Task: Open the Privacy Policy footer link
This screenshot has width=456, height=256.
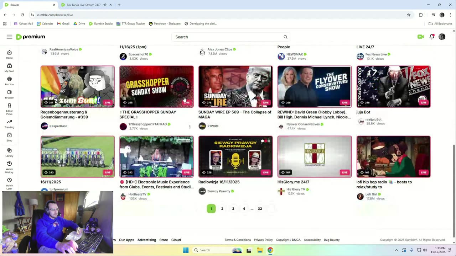Action: coord(263,240)
